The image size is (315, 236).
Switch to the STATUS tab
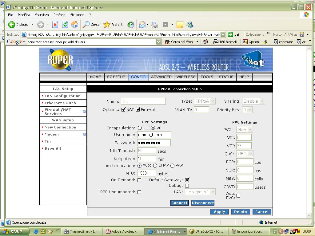pyautogui.click(x=226, y=77)
